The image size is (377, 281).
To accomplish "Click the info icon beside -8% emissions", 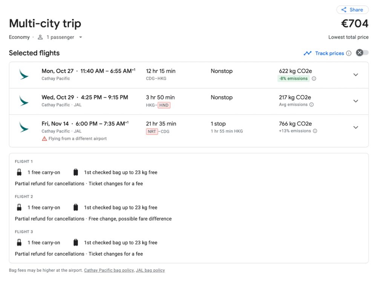I will (314, 79).
